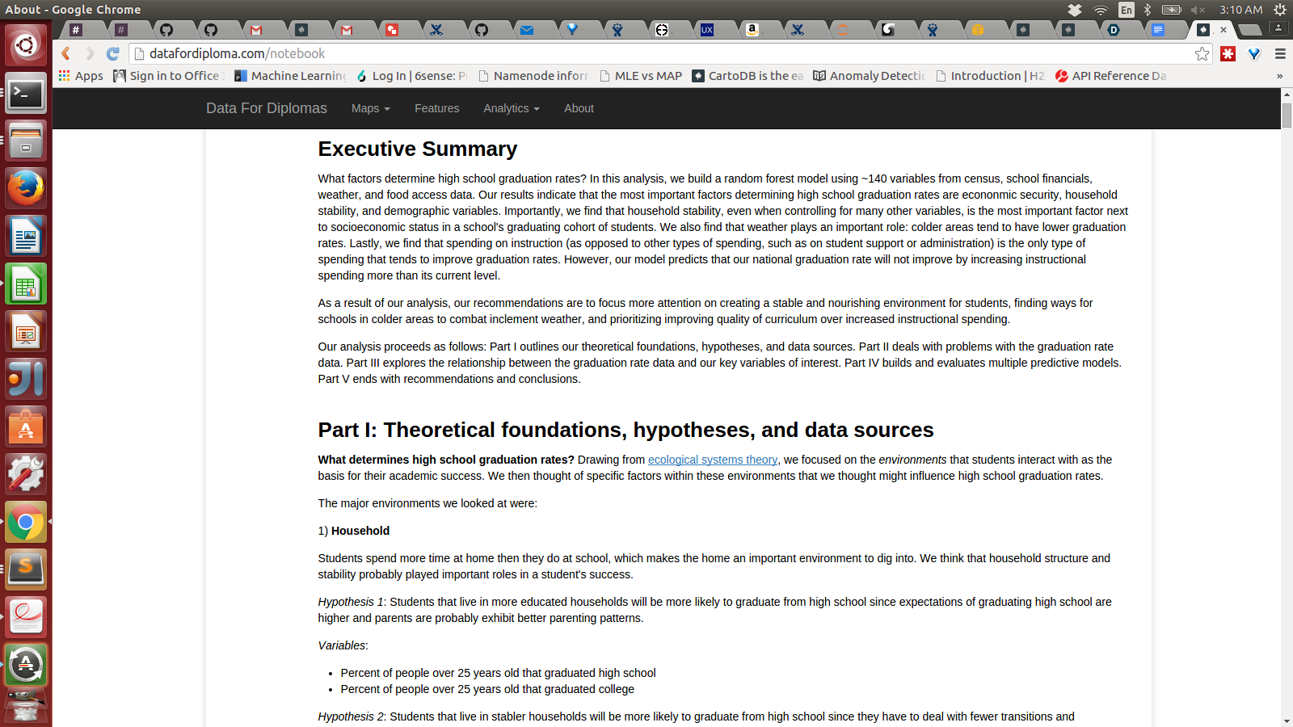Launch Terminal from the launcher
Image resolution: width=1293 pixels, height=727 pixels.
[x=26, y=95]
